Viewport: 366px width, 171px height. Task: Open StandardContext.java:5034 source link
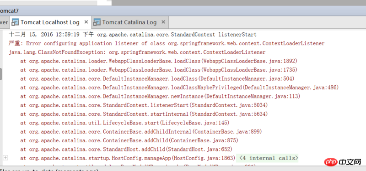pos(228,105)
